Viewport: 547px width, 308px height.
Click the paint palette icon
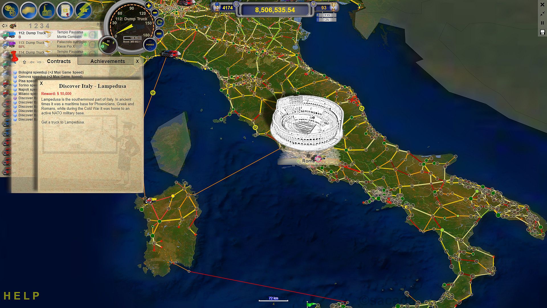13,26
